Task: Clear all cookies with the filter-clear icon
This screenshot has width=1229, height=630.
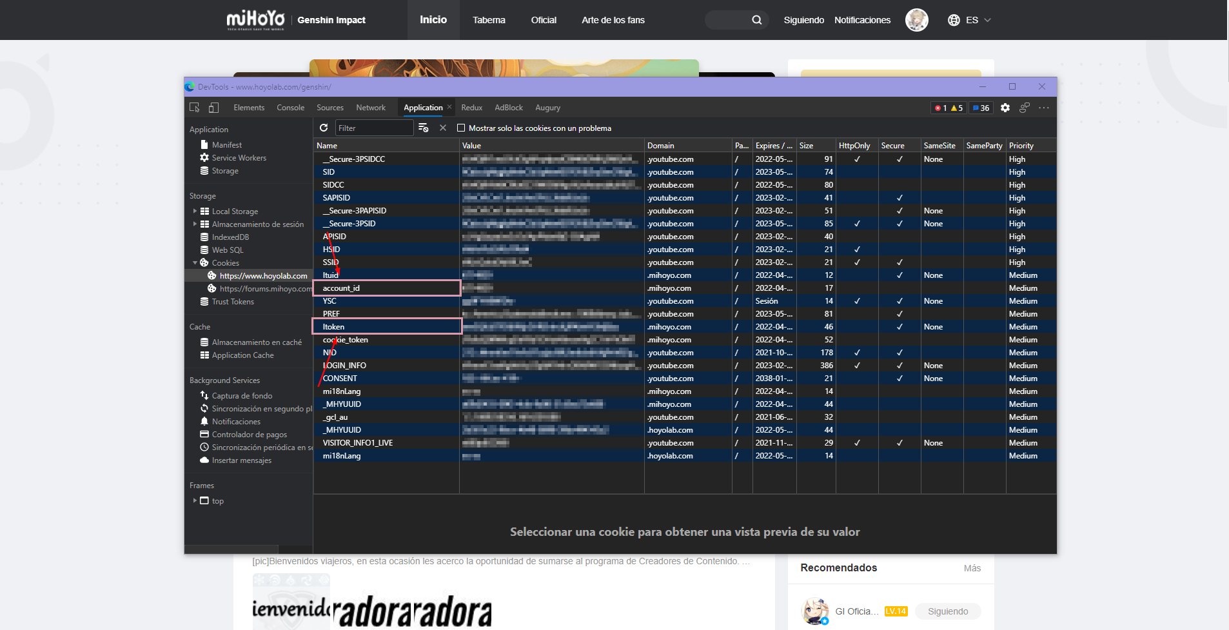Action: click(424, 128)
